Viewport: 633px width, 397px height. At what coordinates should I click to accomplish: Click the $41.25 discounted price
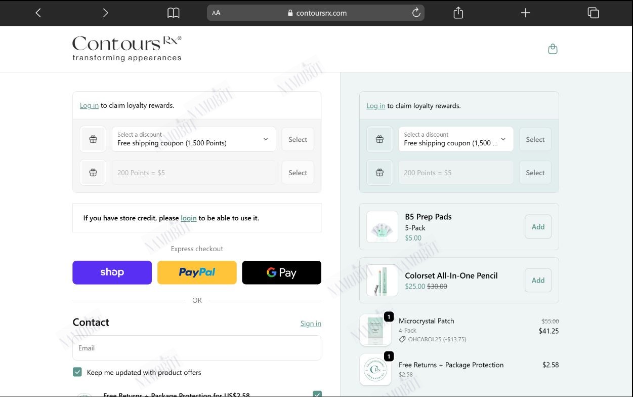point(548,331)
